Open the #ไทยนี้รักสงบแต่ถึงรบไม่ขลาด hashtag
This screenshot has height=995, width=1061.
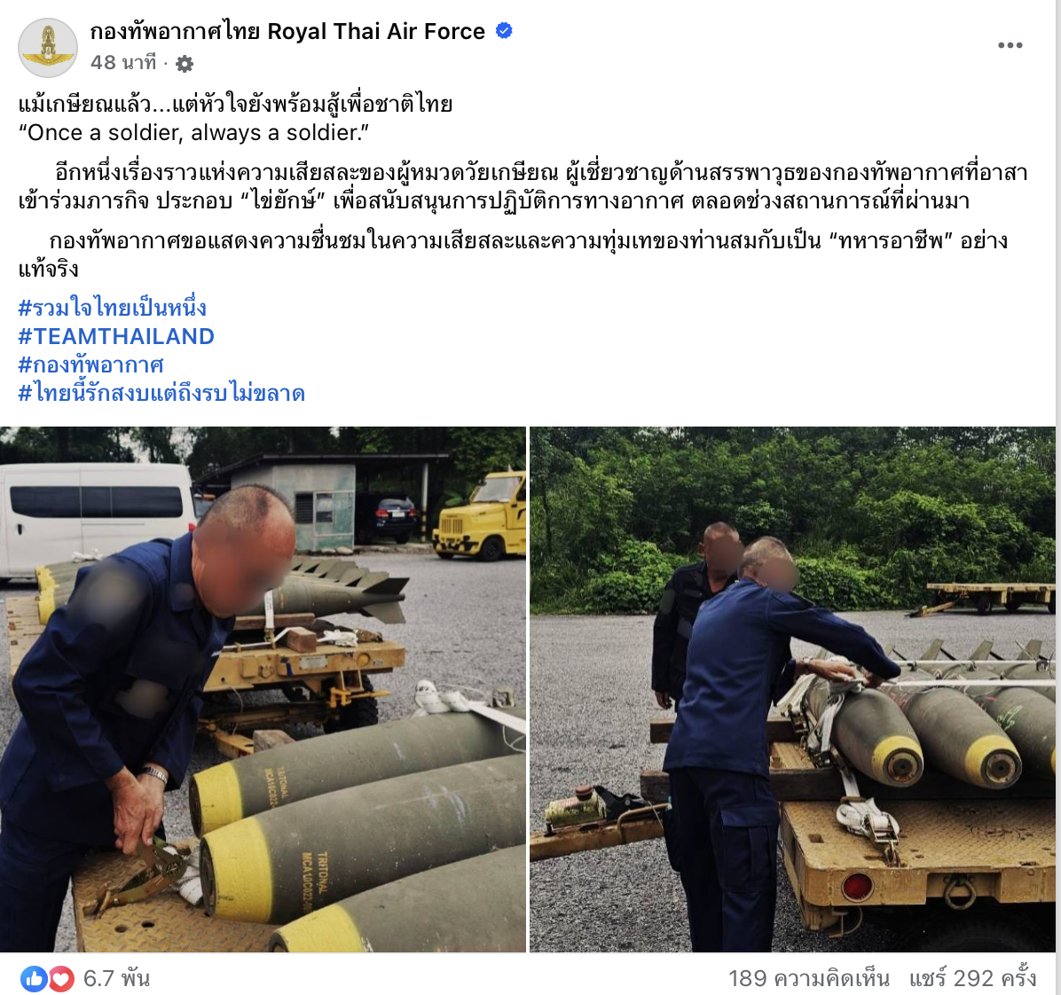[161, 393]
